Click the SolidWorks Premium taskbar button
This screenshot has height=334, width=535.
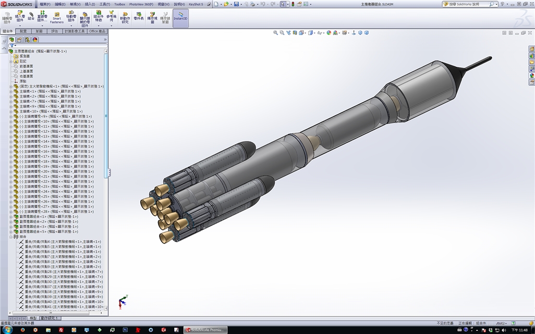pyautogui.click(x=205, y=329)
